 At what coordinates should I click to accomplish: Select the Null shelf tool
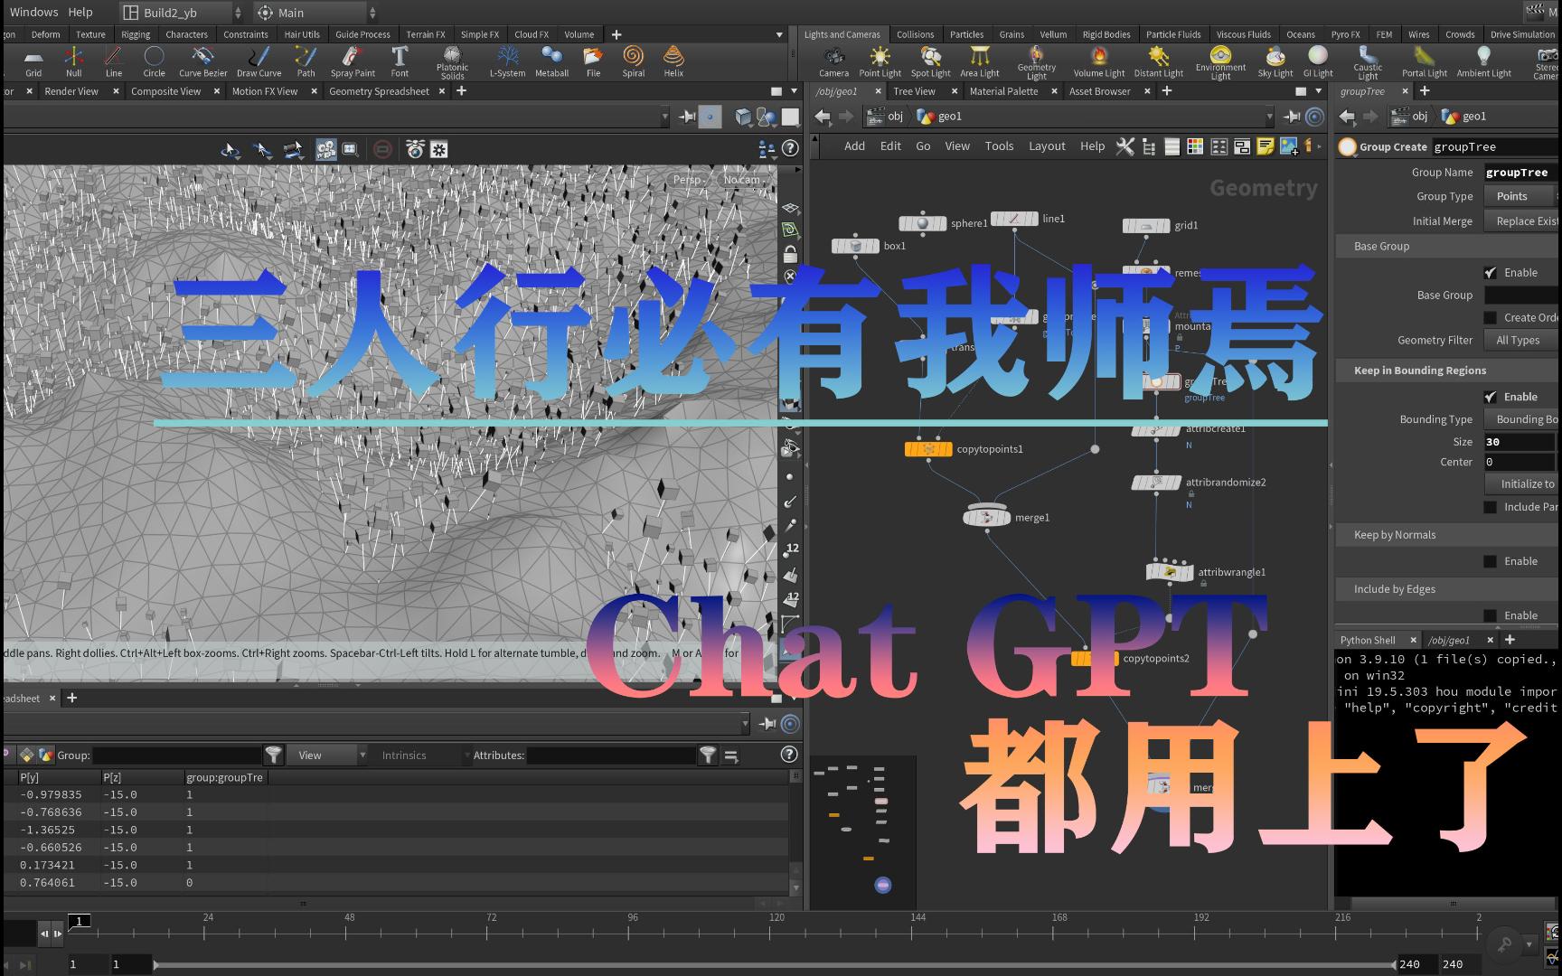[x=74, y=61]
